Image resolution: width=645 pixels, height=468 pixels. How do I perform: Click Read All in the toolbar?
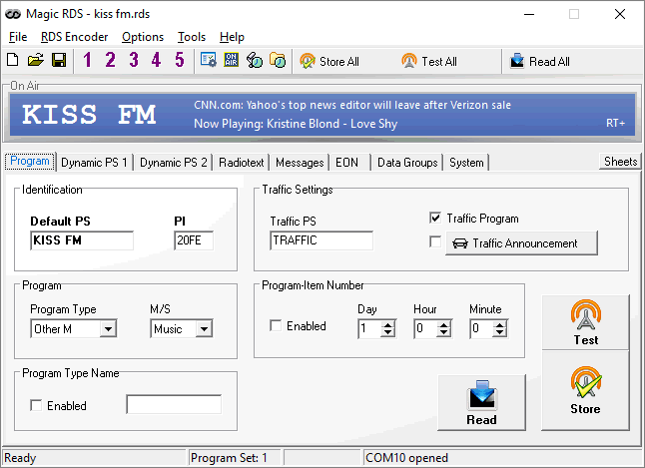[x=540, y=62]
